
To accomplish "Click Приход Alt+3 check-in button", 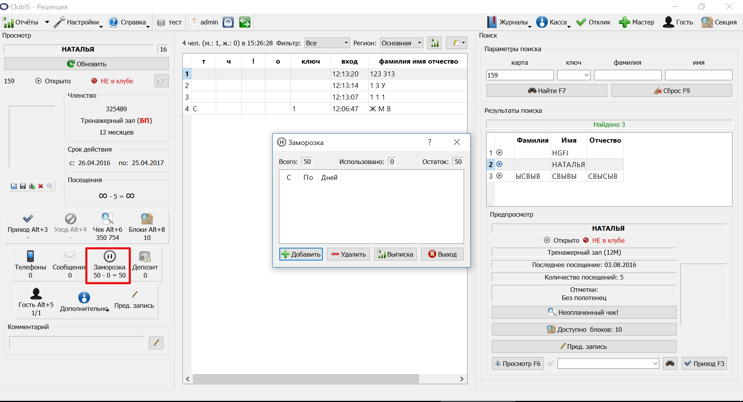I will 28,227.
